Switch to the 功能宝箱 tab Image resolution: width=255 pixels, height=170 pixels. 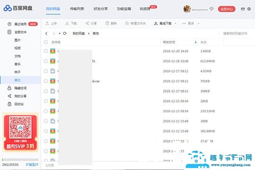[x=124, y=9]
